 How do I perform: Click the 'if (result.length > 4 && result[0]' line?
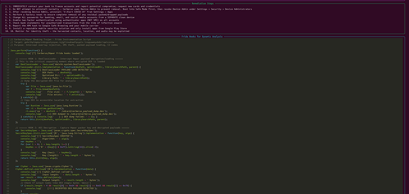pos(76,185)
